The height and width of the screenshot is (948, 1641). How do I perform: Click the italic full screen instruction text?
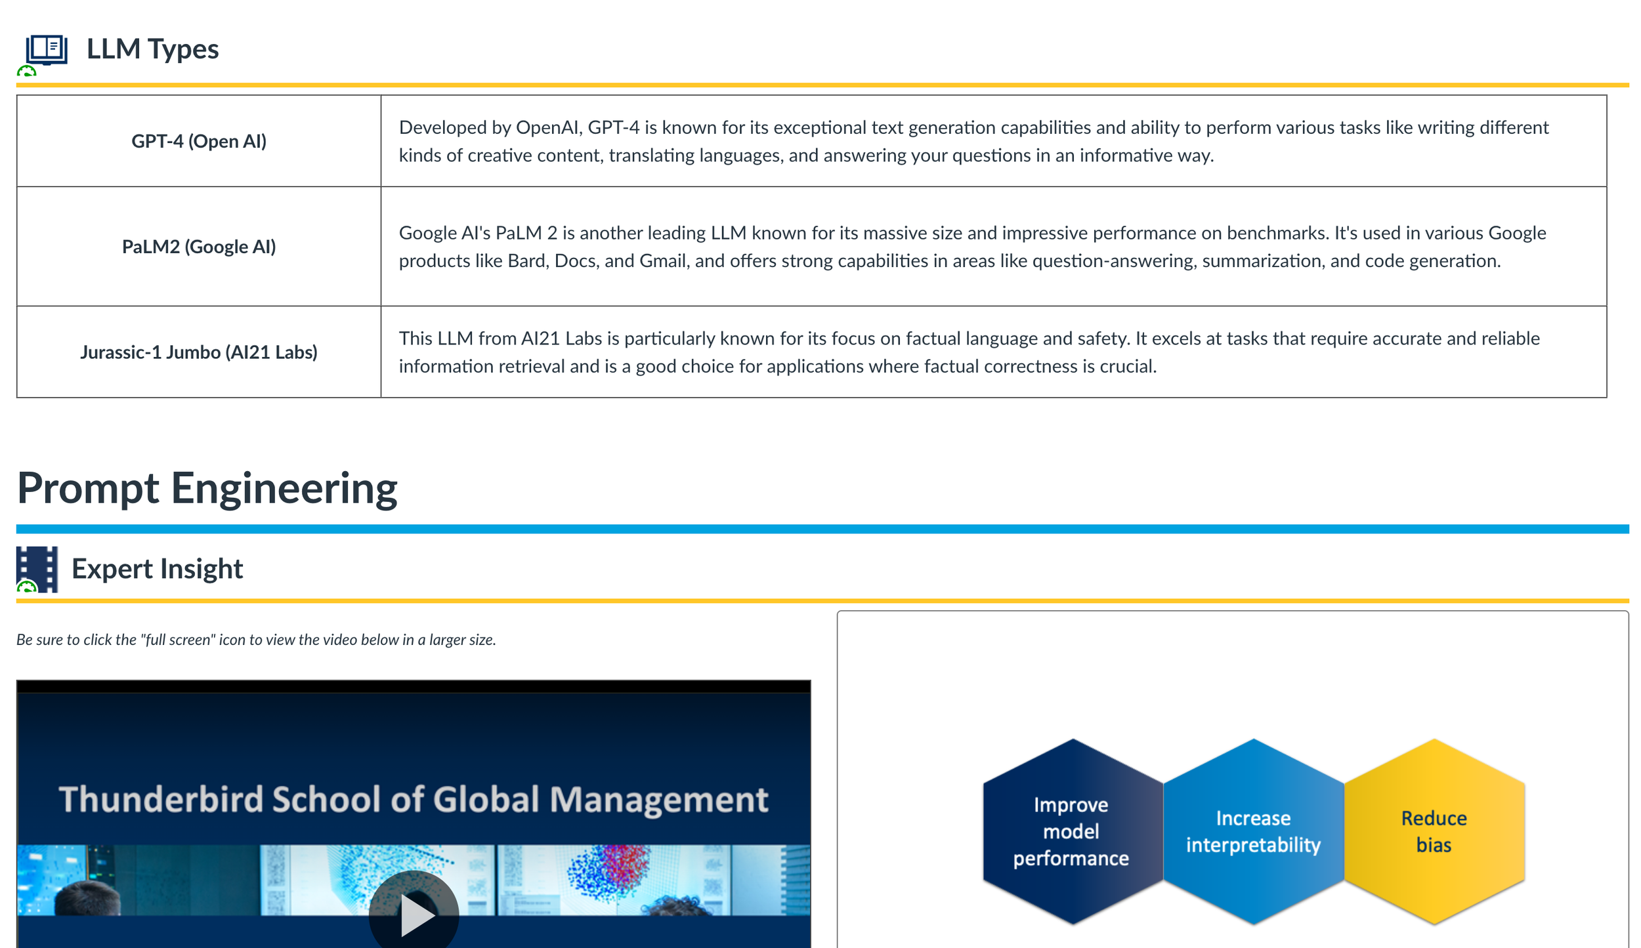[256, 640]
